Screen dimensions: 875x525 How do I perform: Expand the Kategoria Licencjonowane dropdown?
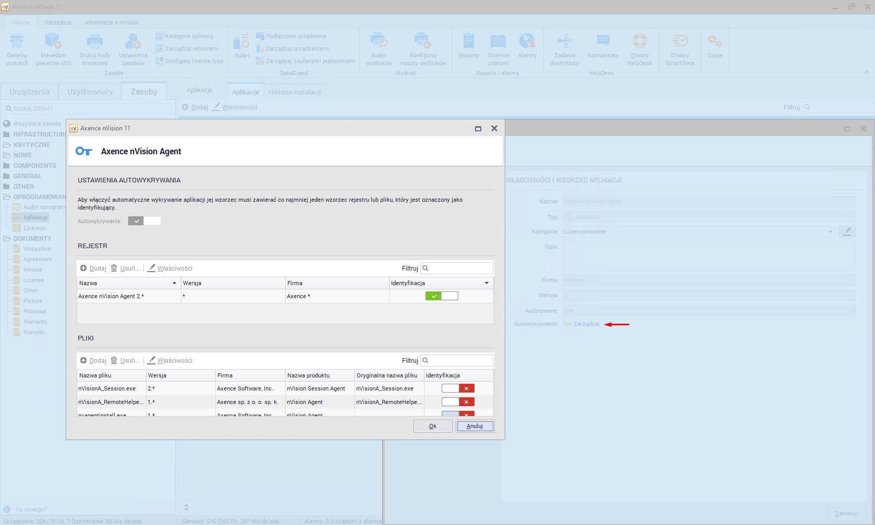pos(830,231)
